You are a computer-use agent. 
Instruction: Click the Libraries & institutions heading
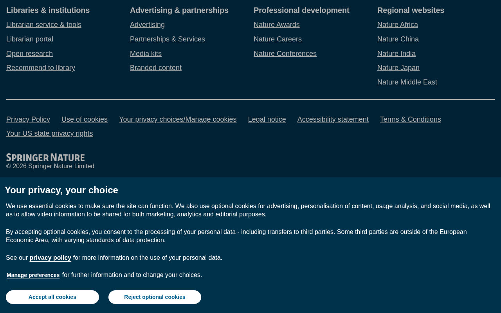[48, 10]
